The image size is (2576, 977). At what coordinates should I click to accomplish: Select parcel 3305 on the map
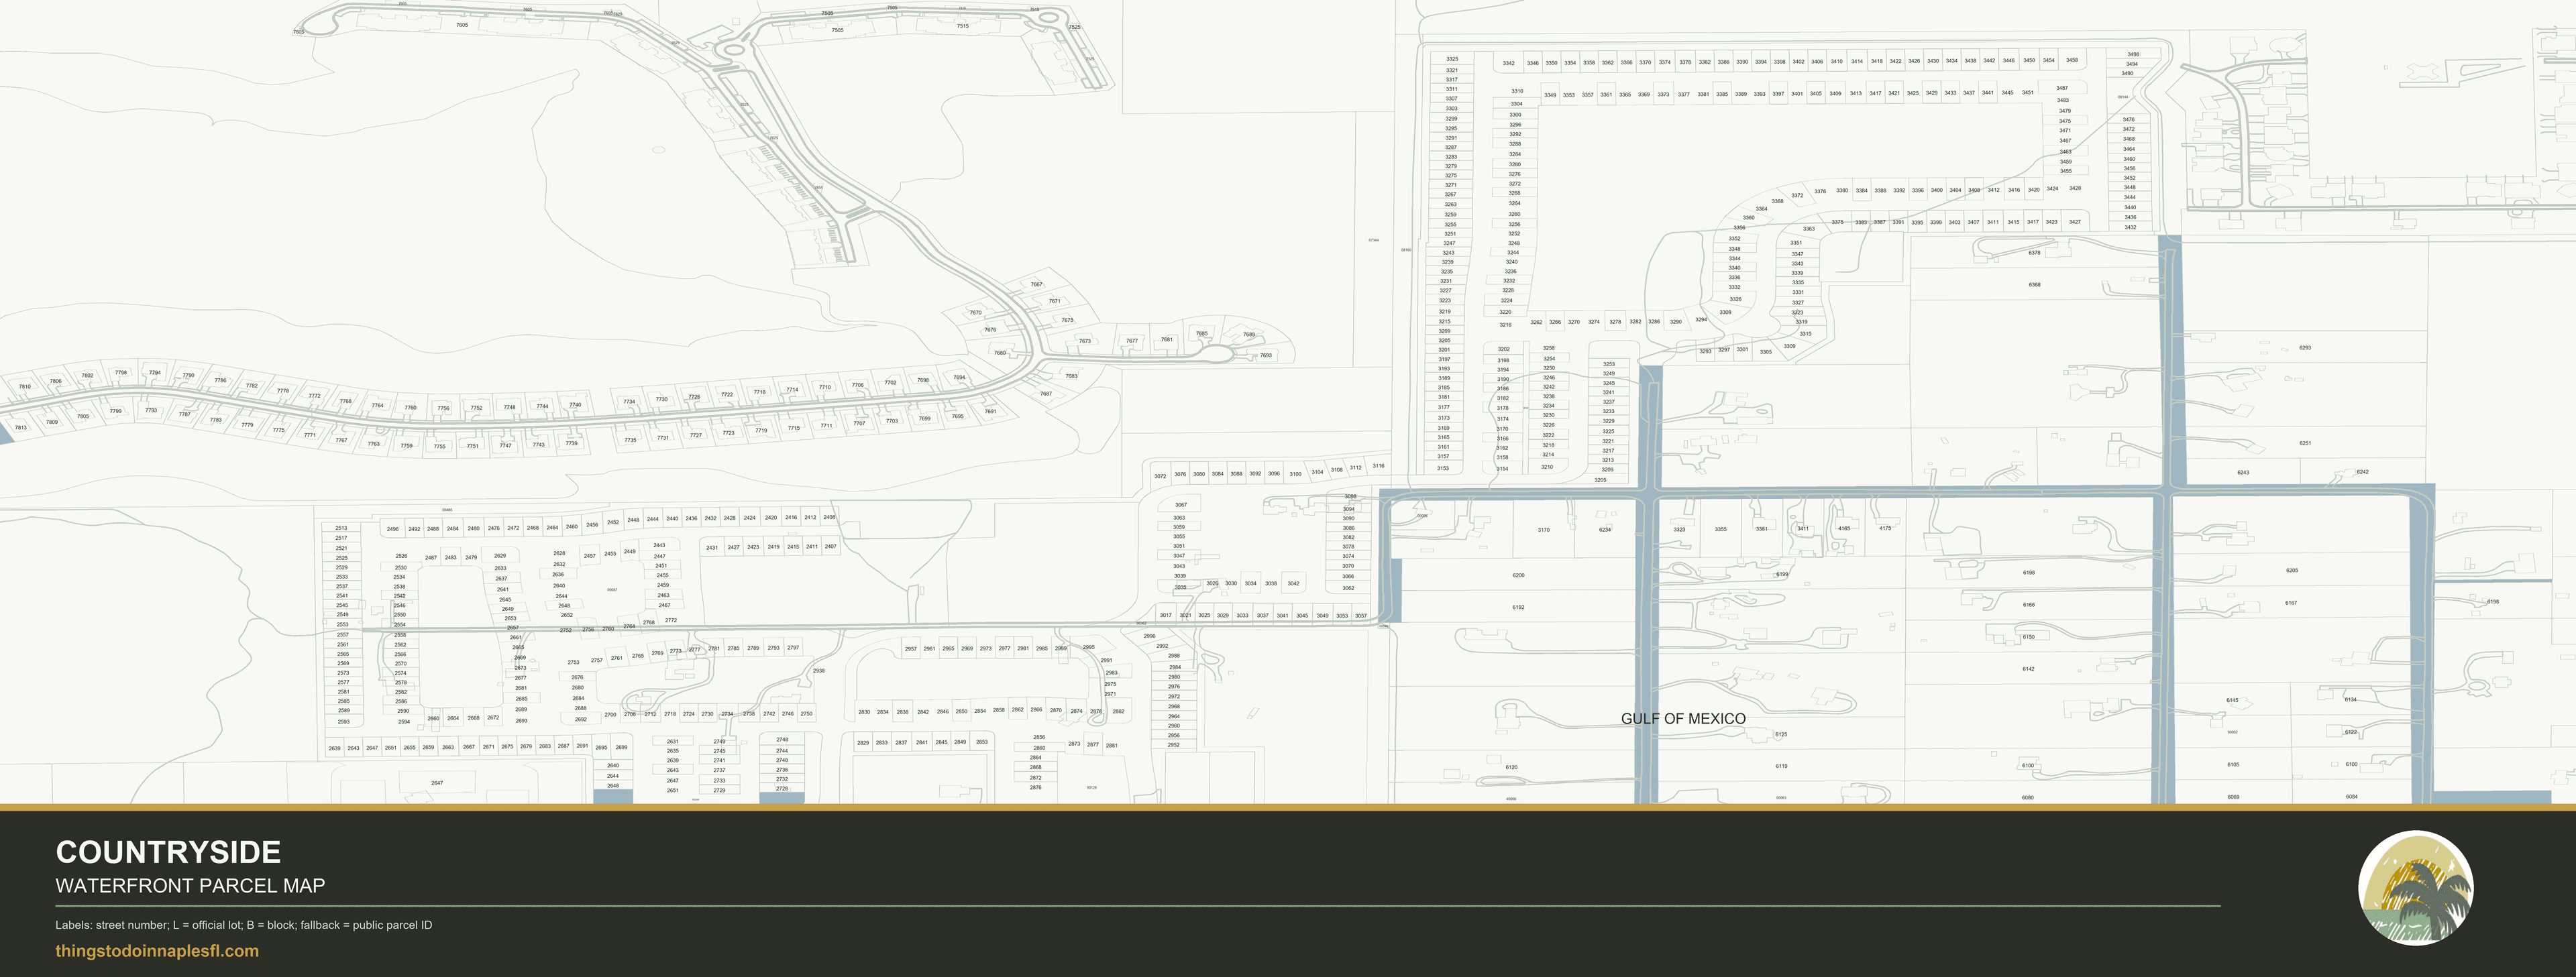[1766, 352]
